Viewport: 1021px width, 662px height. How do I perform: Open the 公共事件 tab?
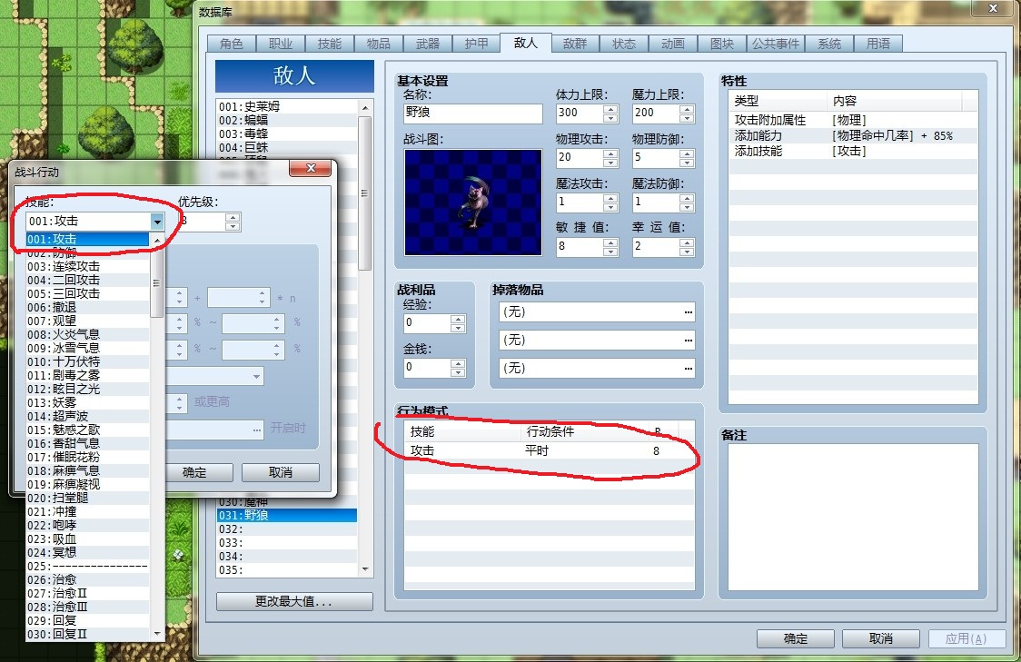coord(775,44)
